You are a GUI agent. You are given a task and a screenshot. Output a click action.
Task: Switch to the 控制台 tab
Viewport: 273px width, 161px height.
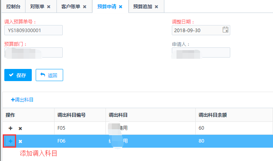[13, 7]
